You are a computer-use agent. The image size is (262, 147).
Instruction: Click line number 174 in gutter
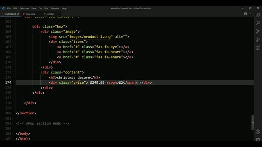[8, 82]
